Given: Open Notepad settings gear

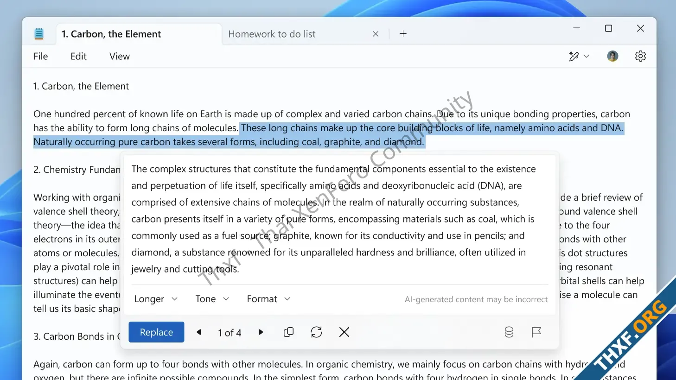Looking at the screenshot, I should point(640,56).
